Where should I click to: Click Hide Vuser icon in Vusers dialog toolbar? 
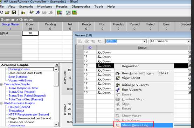click(x=86, y=41)
